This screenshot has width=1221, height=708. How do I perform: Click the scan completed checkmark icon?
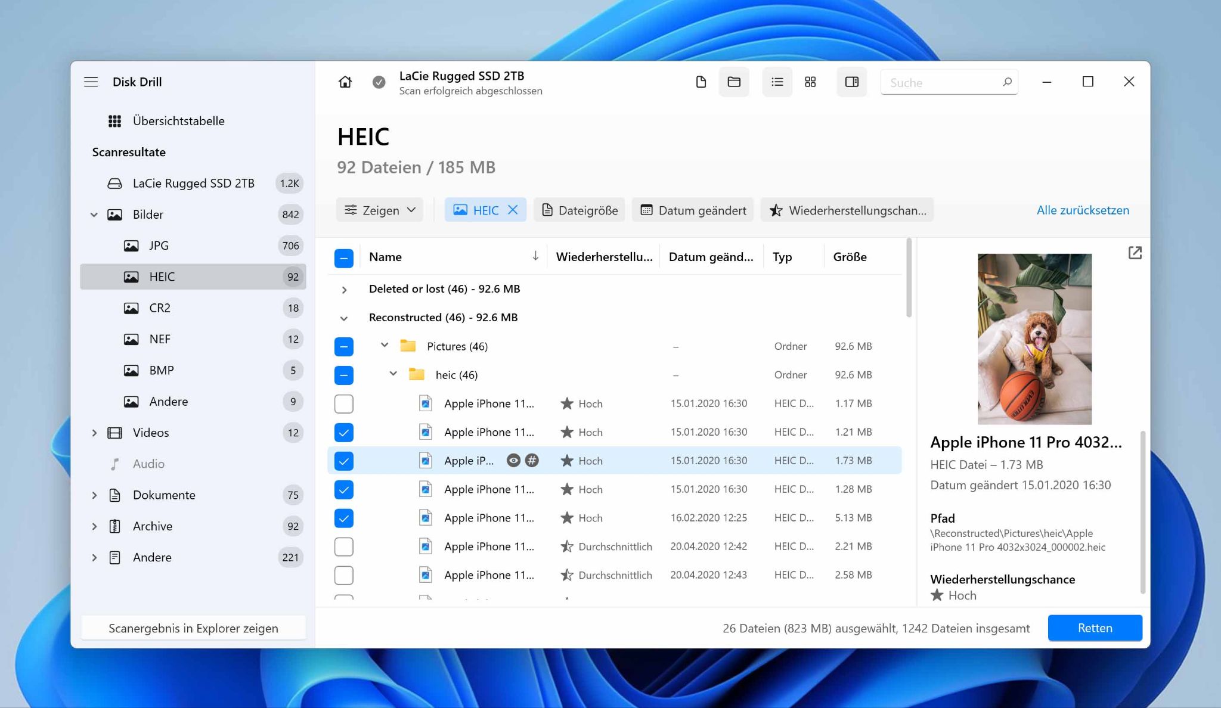click(x=379, y=82)
